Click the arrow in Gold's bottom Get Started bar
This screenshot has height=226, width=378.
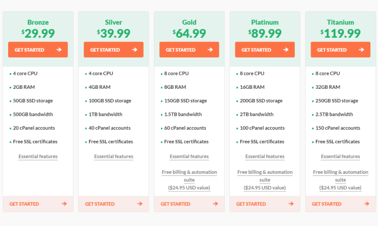tap(215, 203)
